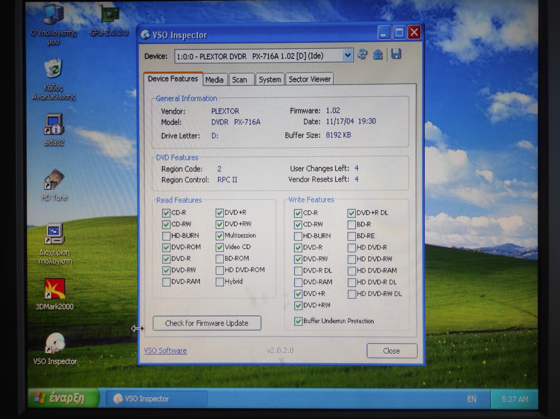Switch to the Media tab
The width and height of the screenshot is (560, 419).
[x=215, y=79]
